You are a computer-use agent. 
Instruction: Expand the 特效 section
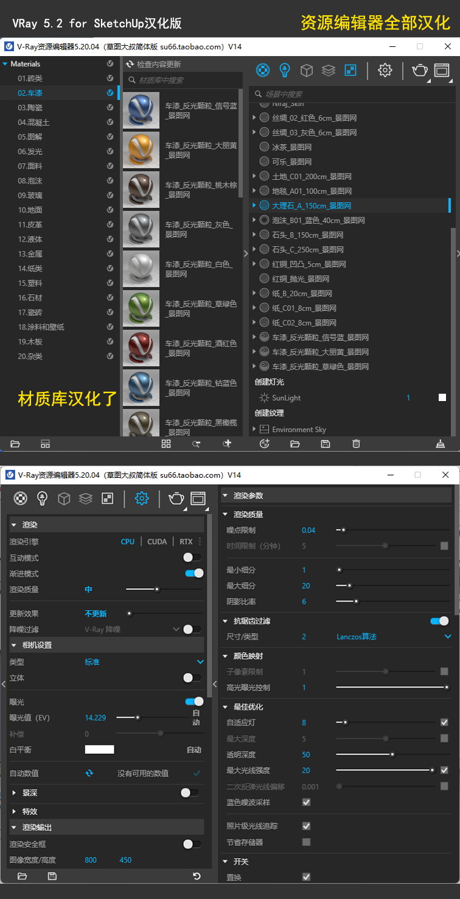14,811
